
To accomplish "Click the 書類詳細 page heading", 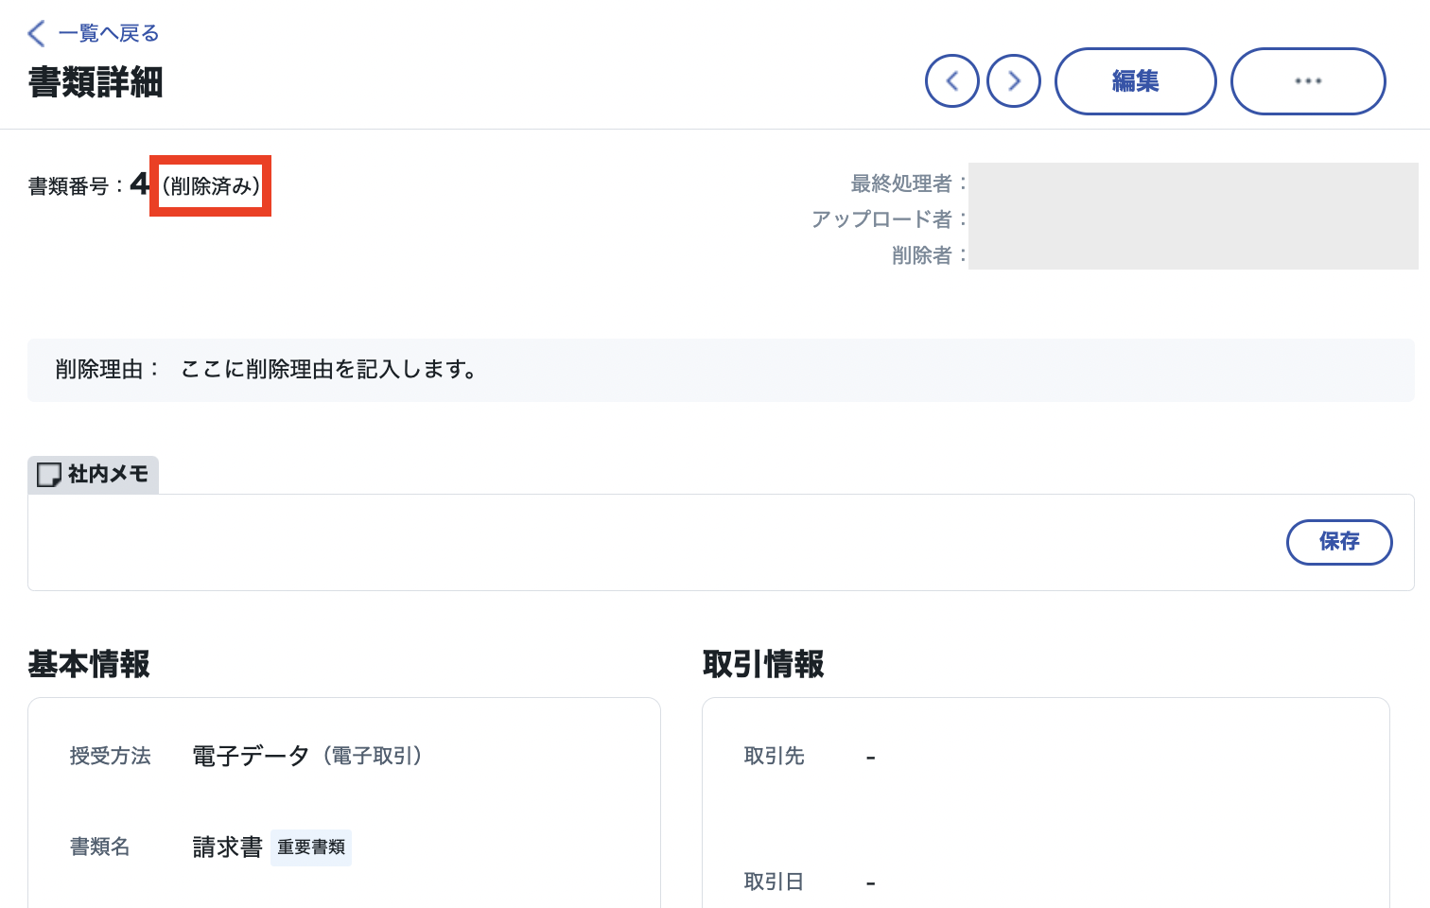I will 96,82.
